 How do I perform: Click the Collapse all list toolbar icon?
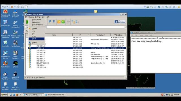[77, 22]
